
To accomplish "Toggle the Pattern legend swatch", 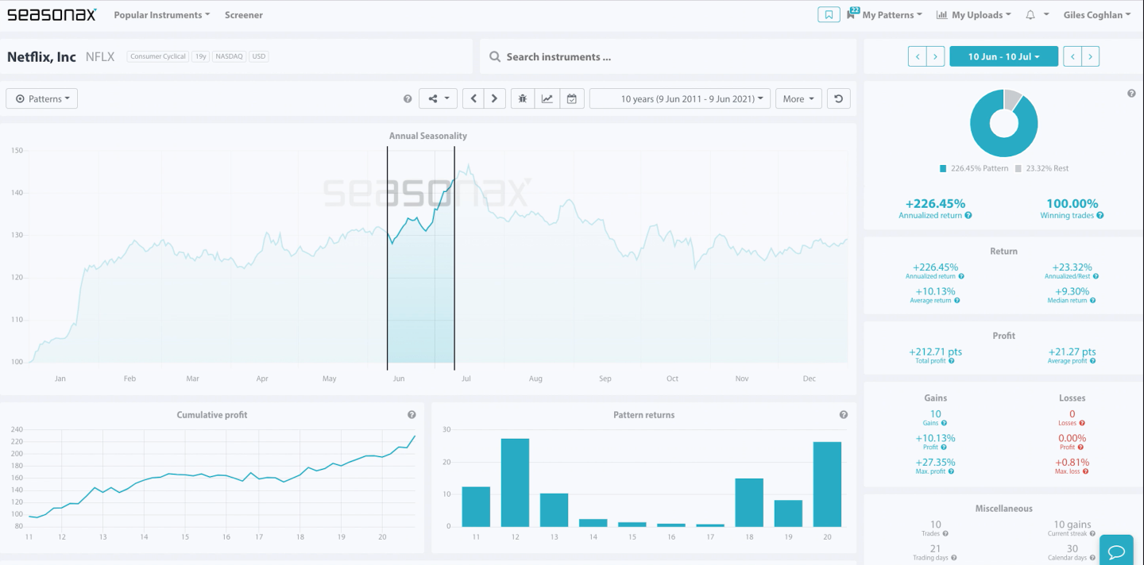I will pos(943,168).
